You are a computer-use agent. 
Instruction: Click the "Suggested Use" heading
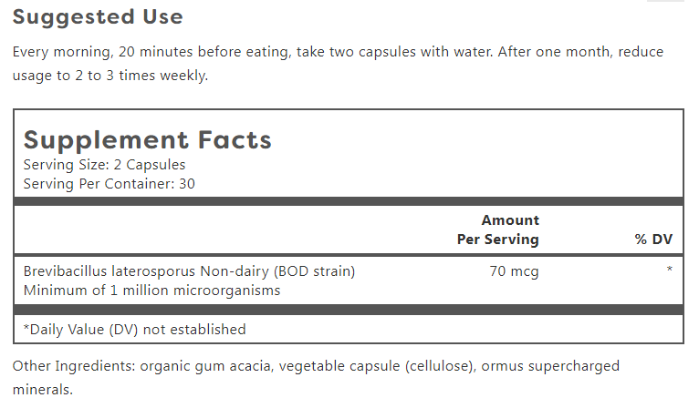tap(98, 16)
